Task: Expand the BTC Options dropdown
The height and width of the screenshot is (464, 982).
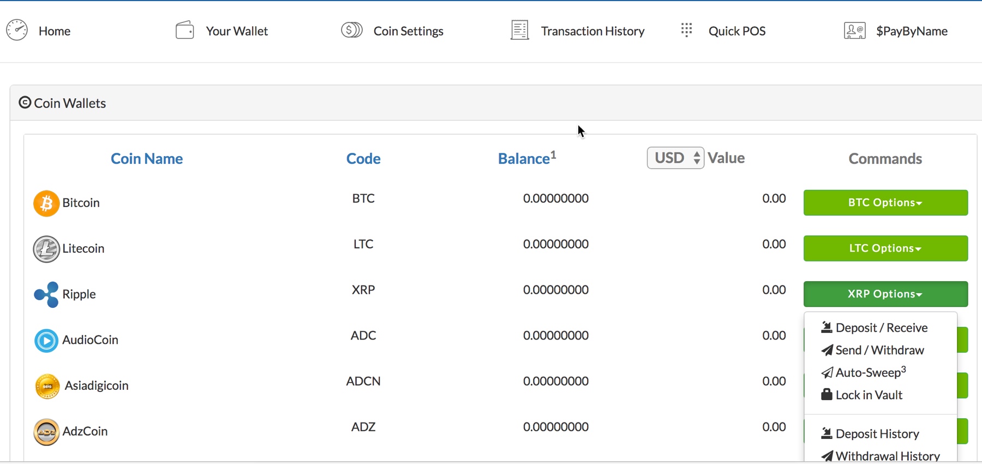Action: (885, 203)
